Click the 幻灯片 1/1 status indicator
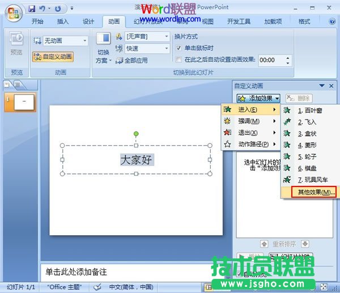Viewport: 340px width, 293px height. [x=21, y=287]
